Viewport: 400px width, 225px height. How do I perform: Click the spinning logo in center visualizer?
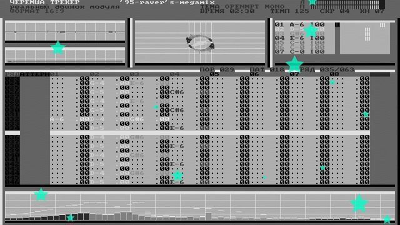point(200,43)
